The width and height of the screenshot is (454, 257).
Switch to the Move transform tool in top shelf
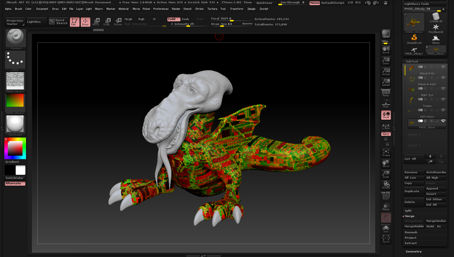coord(96,22)
